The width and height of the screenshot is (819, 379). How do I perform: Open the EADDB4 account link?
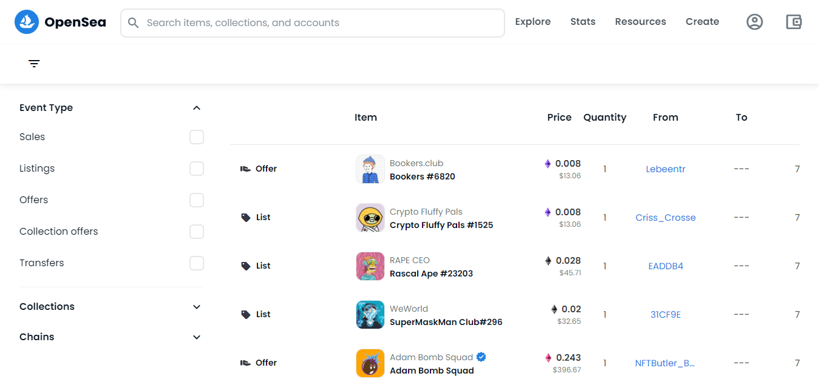tap(665, 266)
